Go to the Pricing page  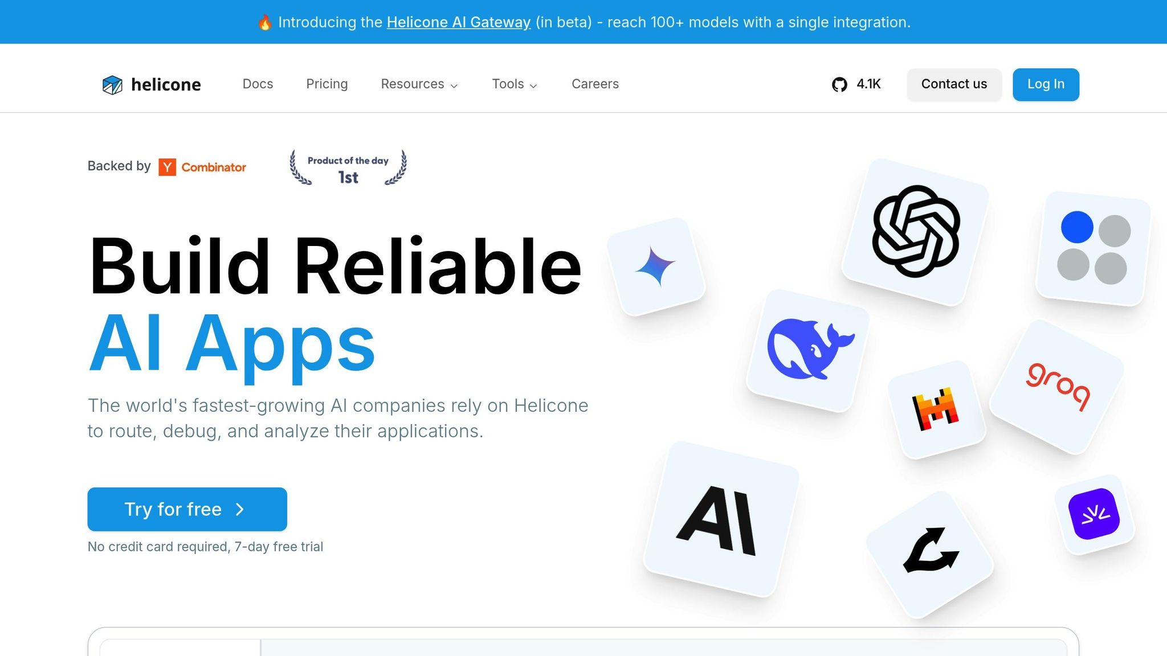[x=327, y=84]
